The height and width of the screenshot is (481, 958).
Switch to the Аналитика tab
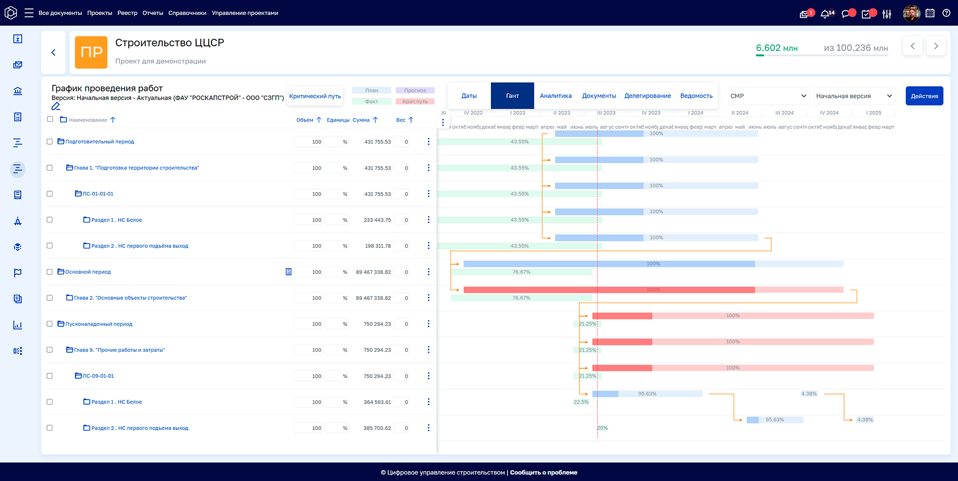[555, 96]
